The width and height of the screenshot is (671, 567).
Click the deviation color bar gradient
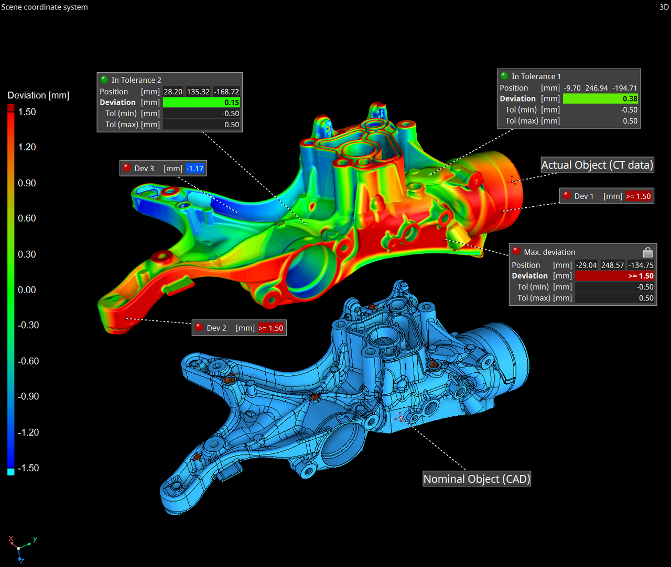click(11, 290)
